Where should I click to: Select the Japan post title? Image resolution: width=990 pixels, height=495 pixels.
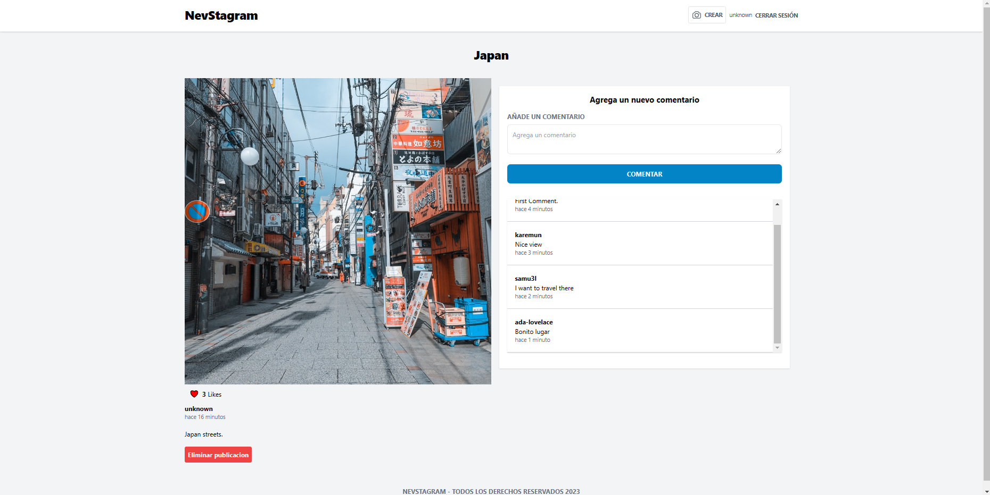(x=491, y=55)
